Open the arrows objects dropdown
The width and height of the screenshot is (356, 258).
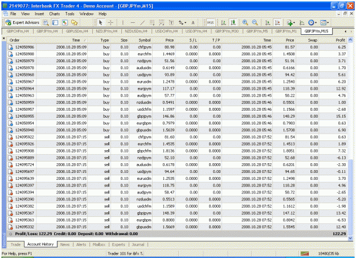(182, 22)
